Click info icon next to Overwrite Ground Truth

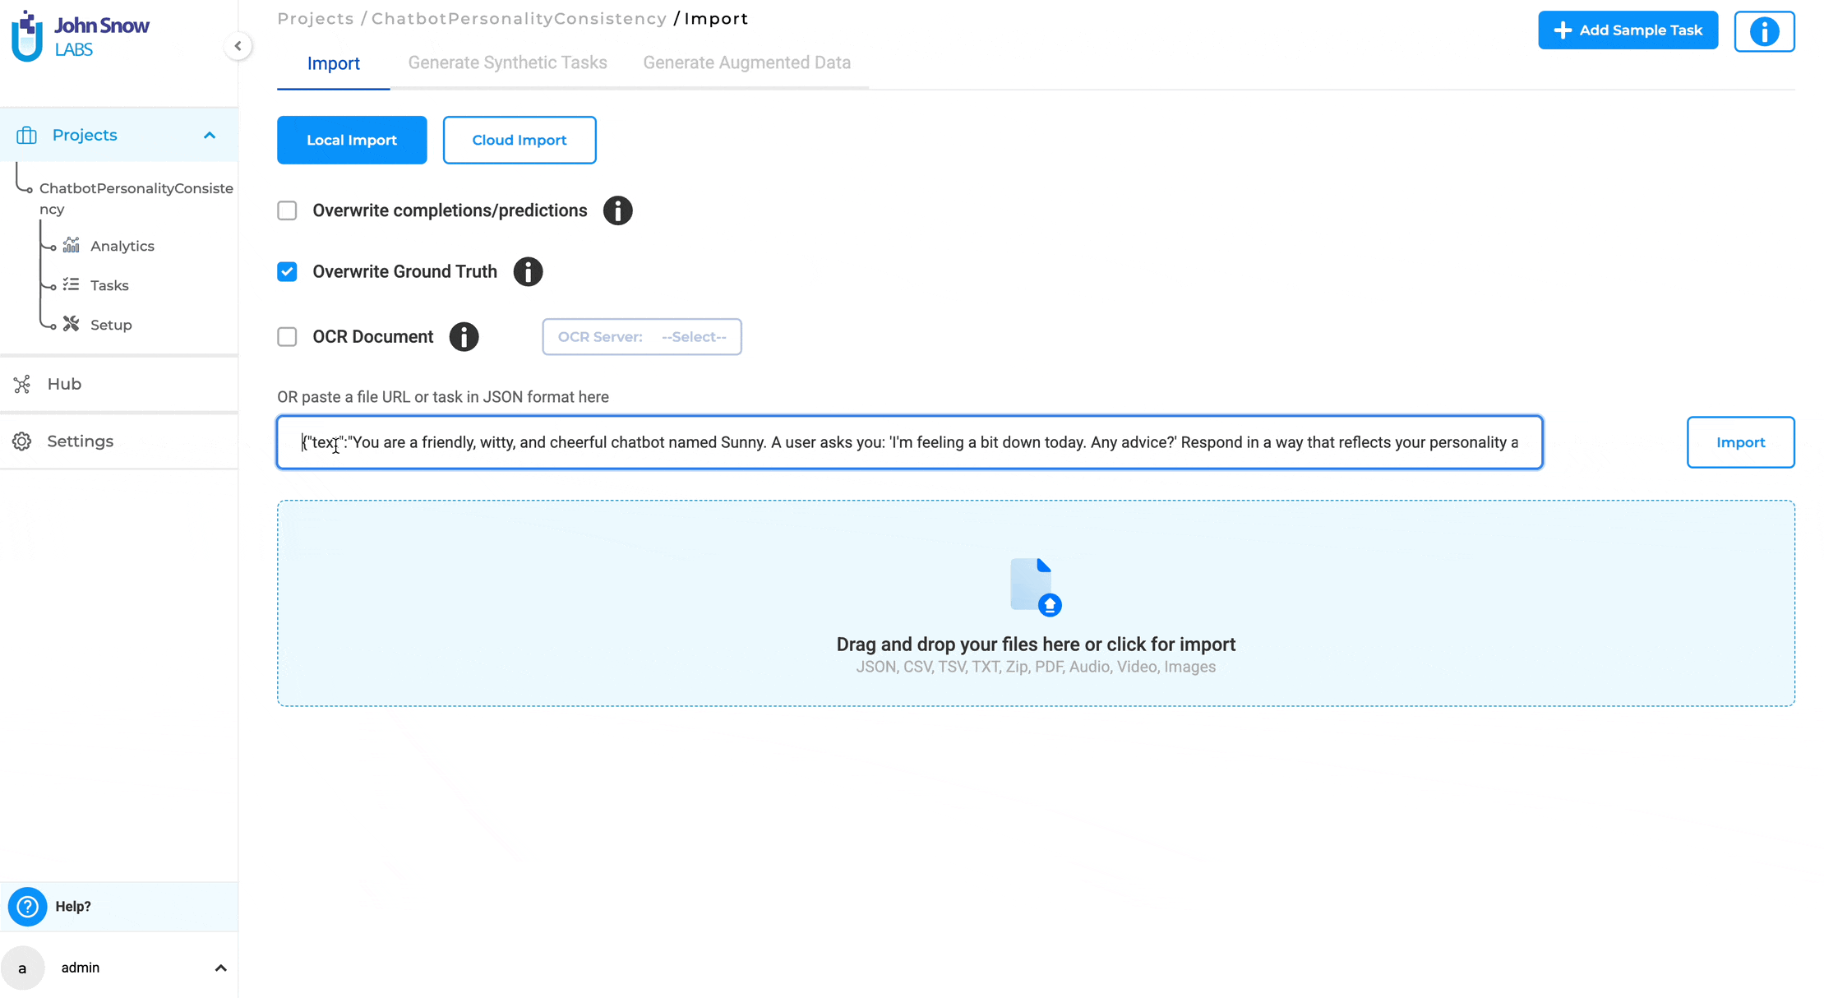528,271
